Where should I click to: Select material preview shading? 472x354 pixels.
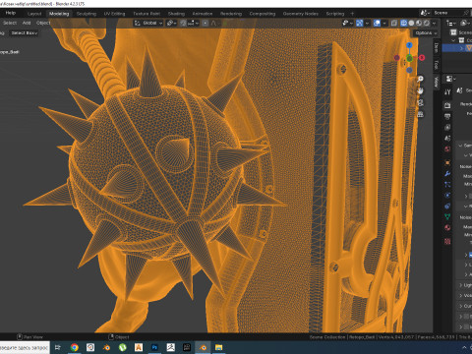419,23
